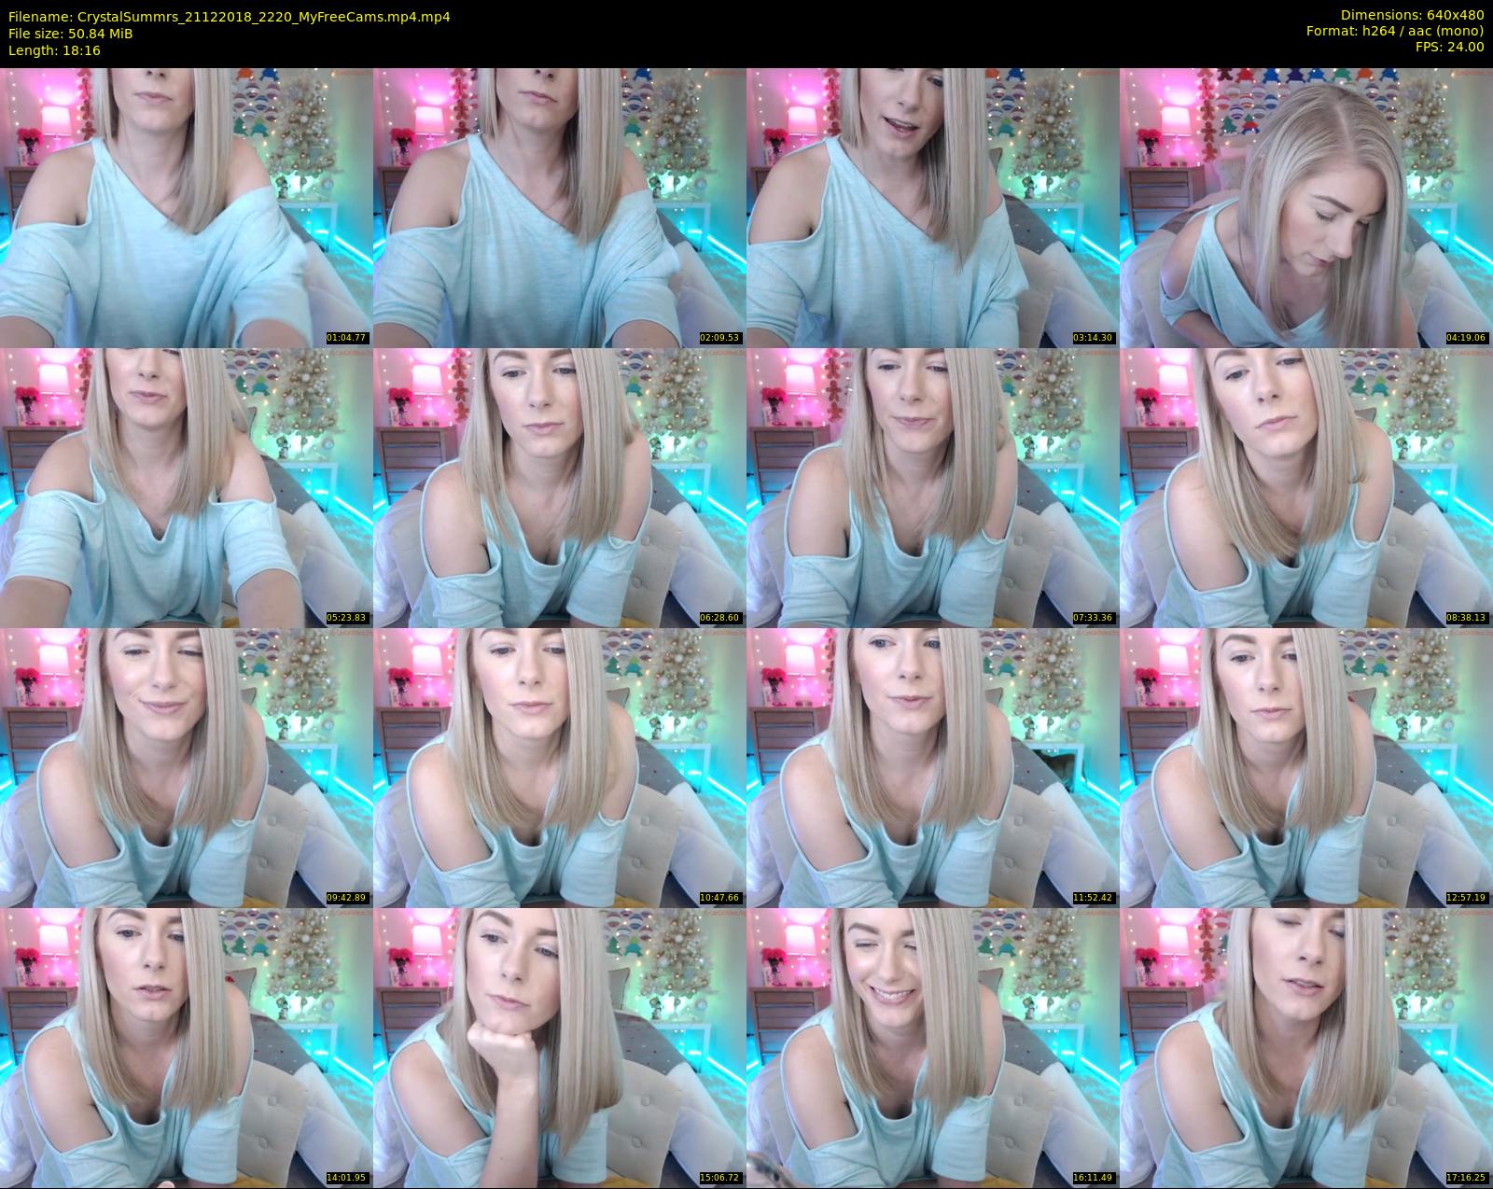This screenshot has height=1189, width=1493.
Task: Open the frame with timestamp 02:09.53
Action: [x=559, y=207]
